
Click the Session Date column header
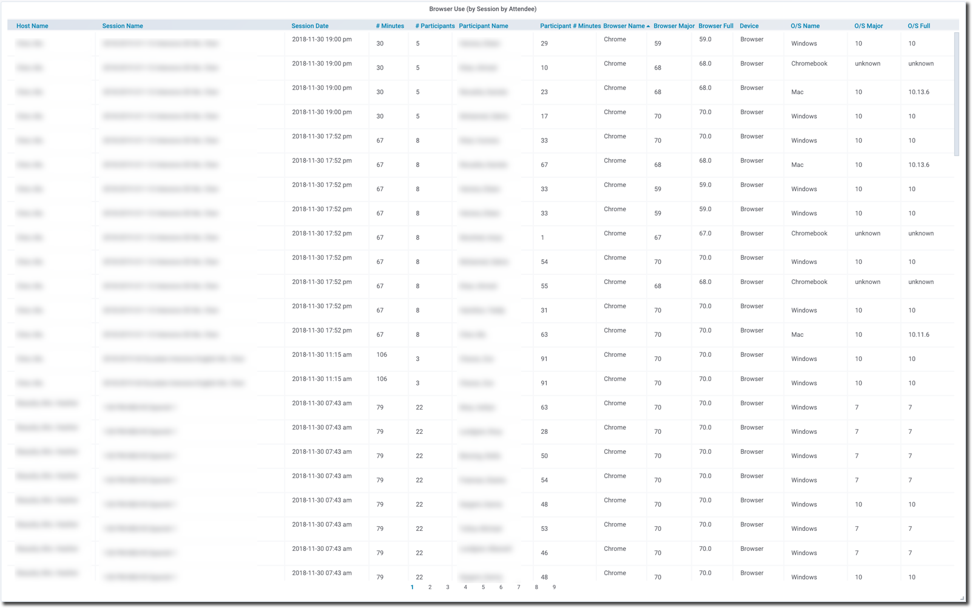tap(309, 26)
